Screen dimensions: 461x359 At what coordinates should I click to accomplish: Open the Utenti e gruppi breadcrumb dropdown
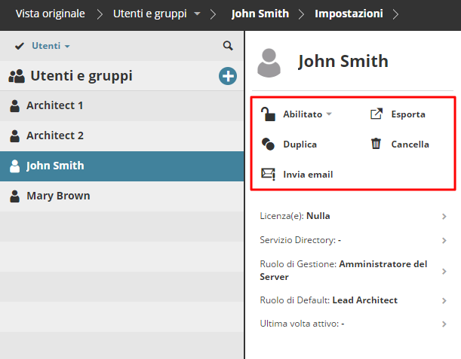[197, 14]
